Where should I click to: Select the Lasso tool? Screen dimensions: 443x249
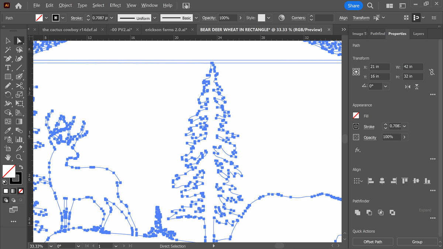19,50
